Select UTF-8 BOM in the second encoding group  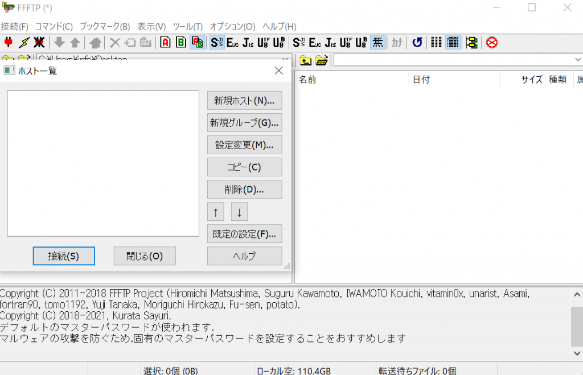[x=362, y=42]
